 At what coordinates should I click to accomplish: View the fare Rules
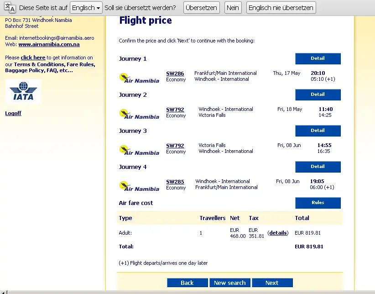pyautogui.click(x=318, y=203)
